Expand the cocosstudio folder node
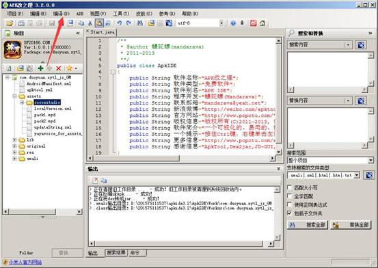 point(22,103)
